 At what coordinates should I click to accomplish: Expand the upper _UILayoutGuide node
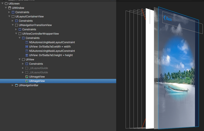(23, 68)
